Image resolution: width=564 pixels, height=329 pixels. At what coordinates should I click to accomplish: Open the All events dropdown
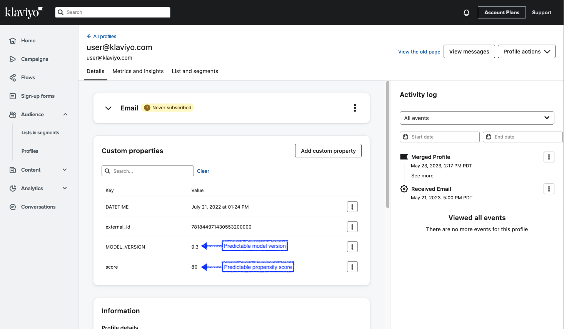coord(477,118)
